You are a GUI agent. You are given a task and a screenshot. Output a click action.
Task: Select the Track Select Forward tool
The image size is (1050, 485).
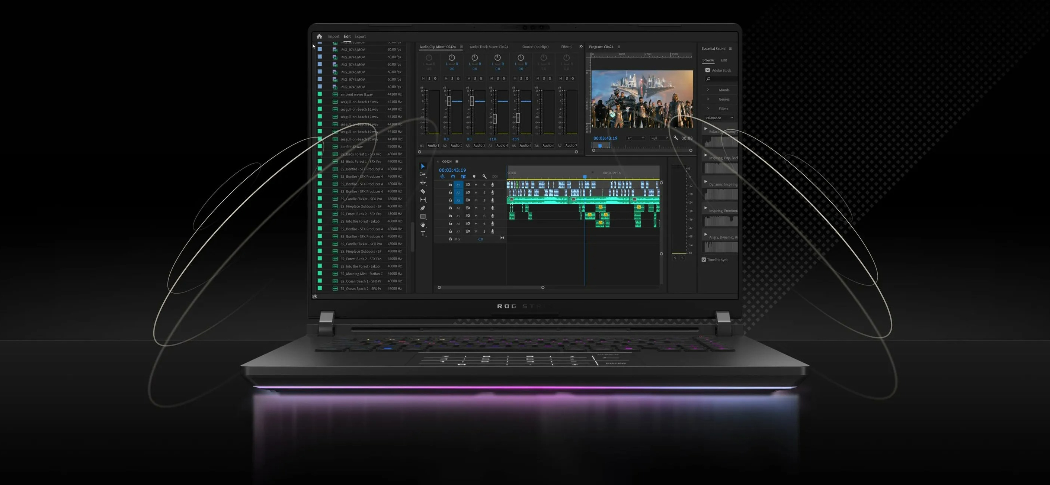423,174
